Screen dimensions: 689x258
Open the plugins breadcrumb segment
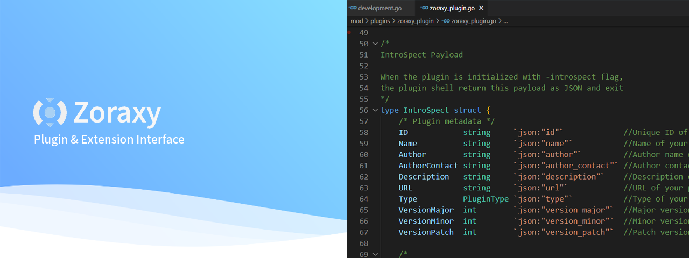tap(380, 21)
